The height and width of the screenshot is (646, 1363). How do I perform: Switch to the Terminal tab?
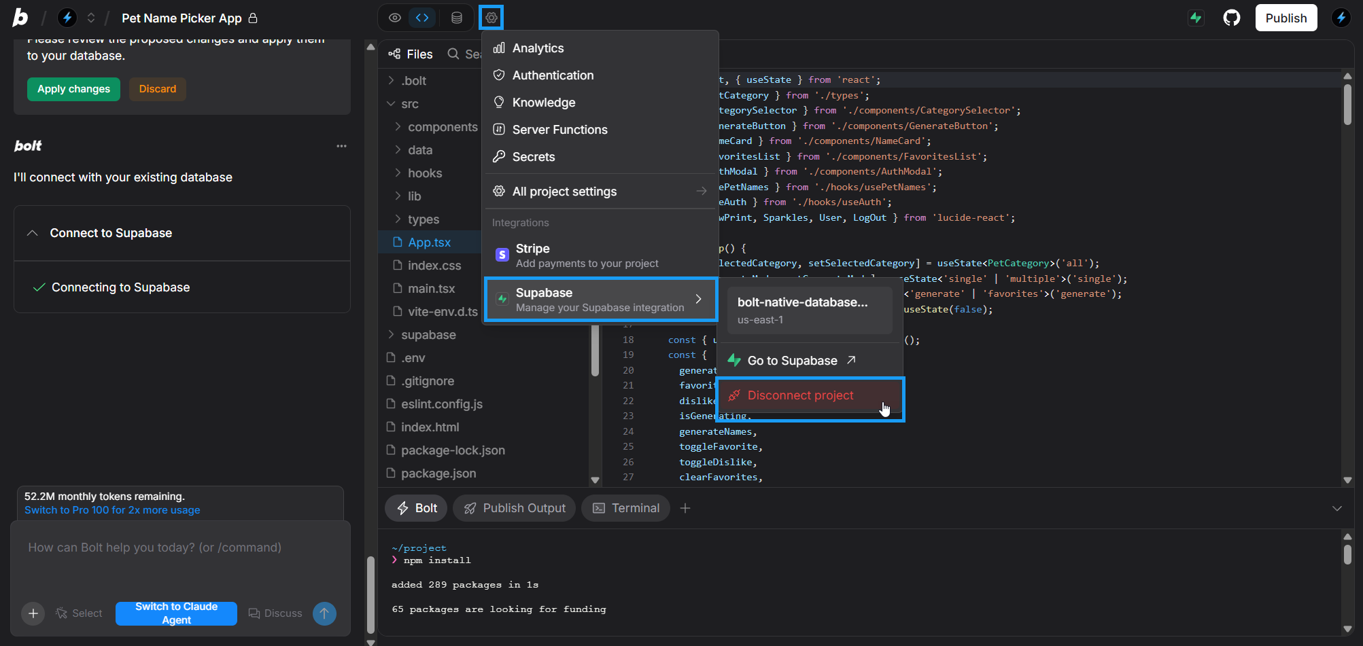tap(625, 508)
